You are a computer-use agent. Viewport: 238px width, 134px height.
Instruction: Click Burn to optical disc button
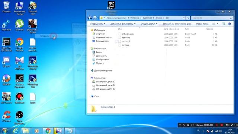pos(177,24)
